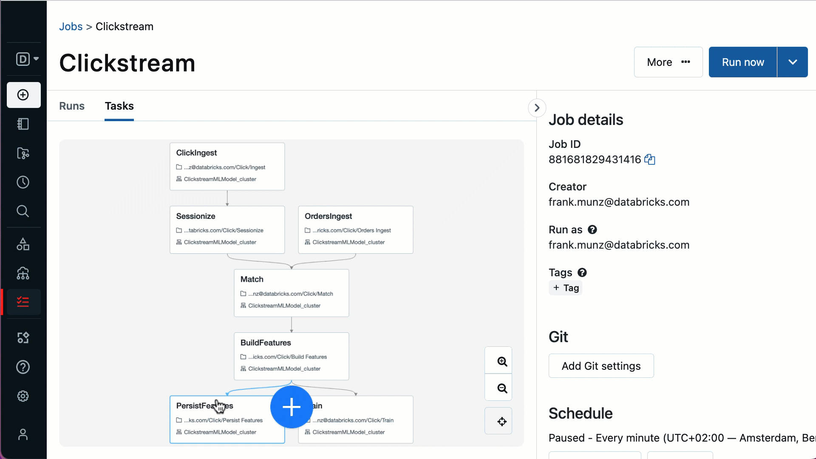Switch to the Runs tab
This screenshot has width=816, height=459.
(x=72, y=106)
